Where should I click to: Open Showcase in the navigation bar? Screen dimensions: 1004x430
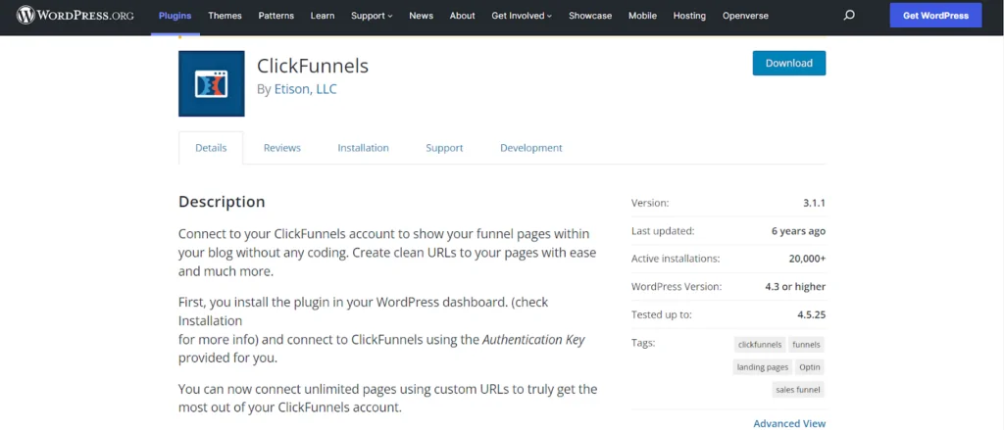point(589,16)
